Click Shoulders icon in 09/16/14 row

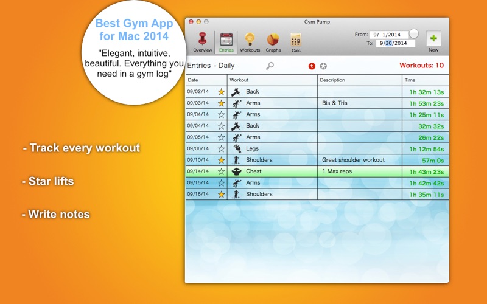pyautogui.click(x=236, y=194)
